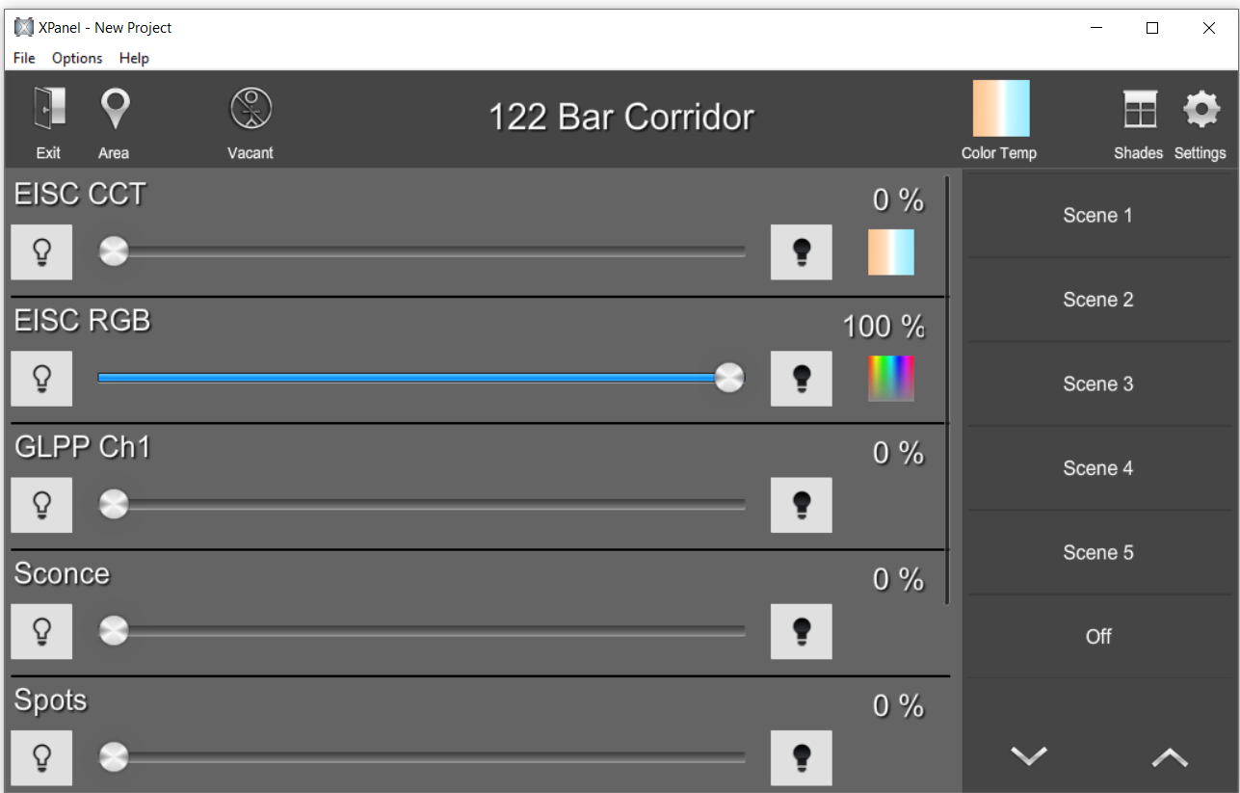The image size is (1240, 793).
Task: Select the Off scene button
Action: 1098,636
